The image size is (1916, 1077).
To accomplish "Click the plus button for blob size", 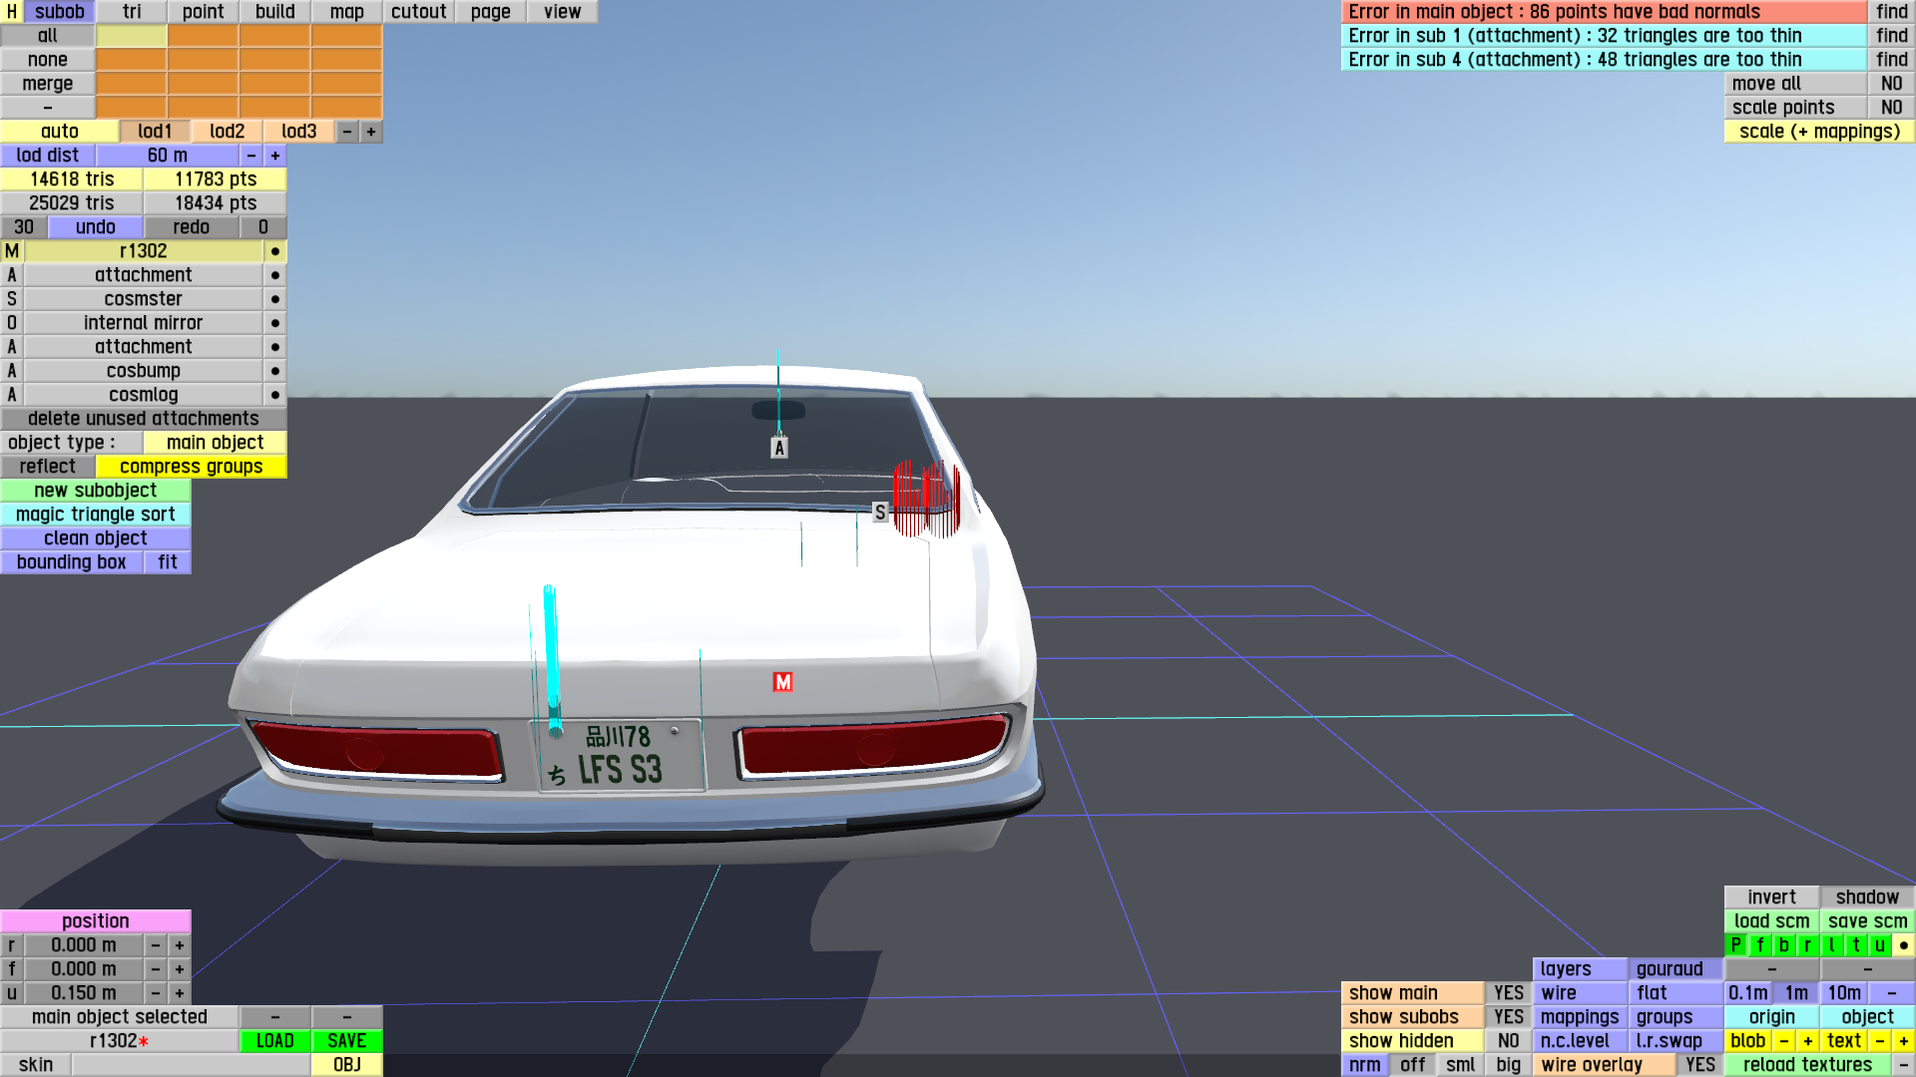I will pos(1807,1041).
